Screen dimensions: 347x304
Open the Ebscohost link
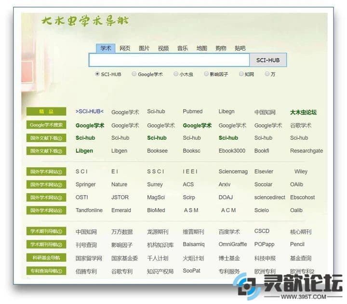pos(302,197)
